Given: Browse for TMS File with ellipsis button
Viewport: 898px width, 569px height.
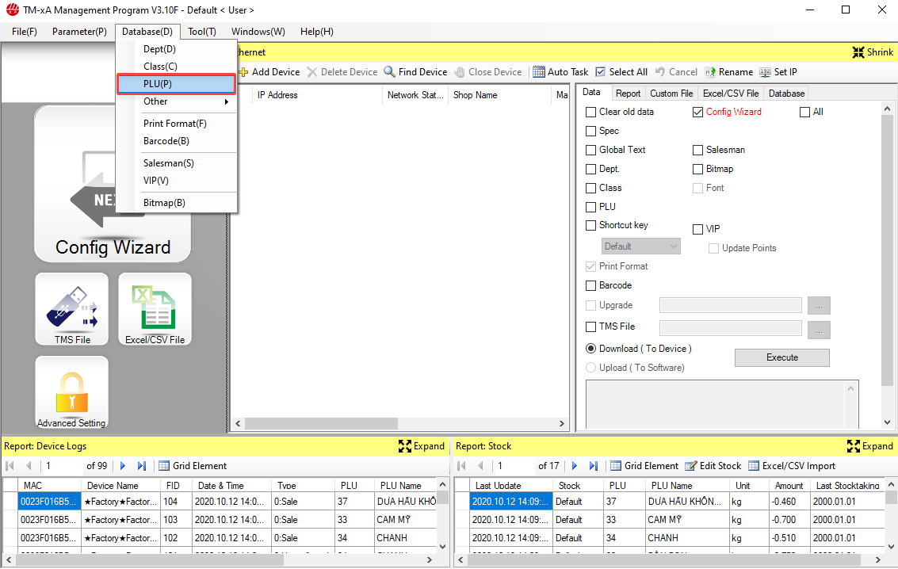Looking at the screenshot, I should coord(819,327).
